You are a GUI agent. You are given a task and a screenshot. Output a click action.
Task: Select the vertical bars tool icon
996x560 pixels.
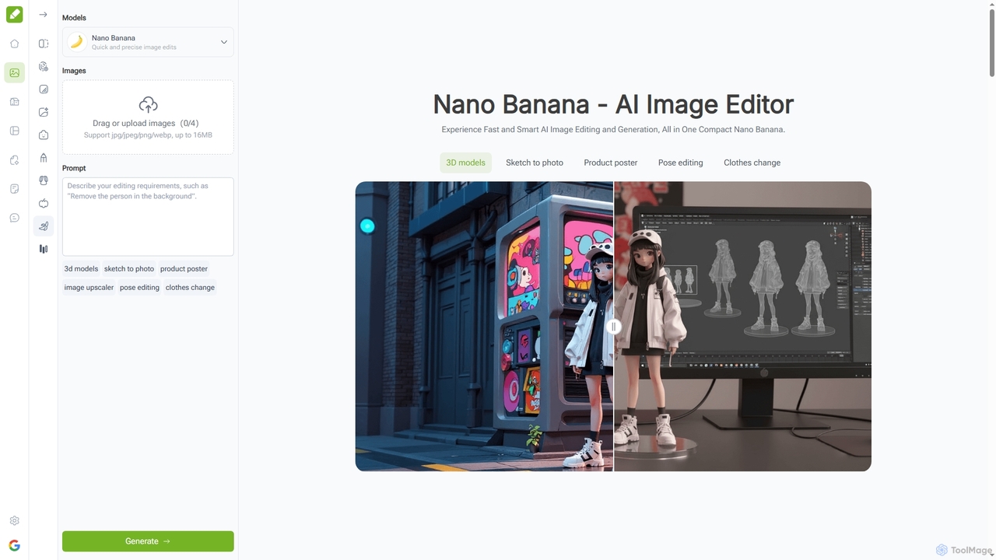coord(44,249)
